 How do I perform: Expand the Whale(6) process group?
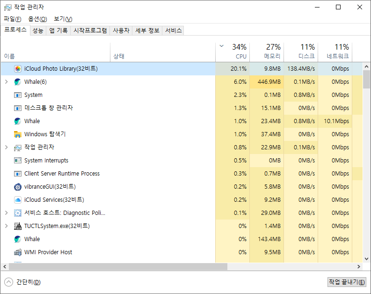coord(7,82)
